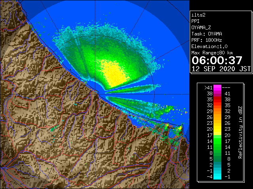Click the ilts2 label
The width and height of the screenshot is (253, 189).
(x=198, y=15)
